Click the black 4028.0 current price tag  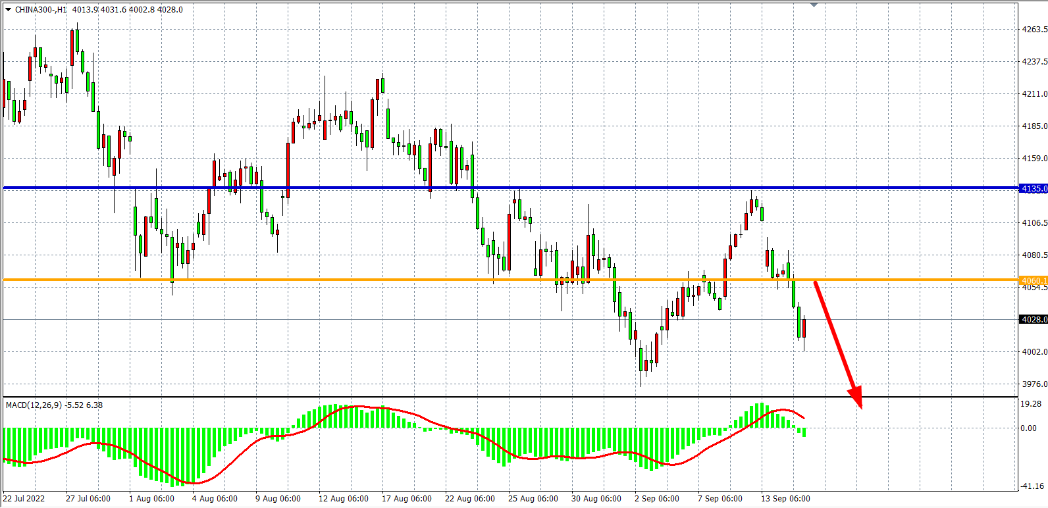(x=1033, y=320)
